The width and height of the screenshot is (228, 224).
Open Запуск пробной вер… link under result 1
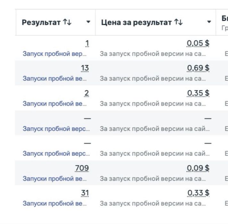click(x=54, y=54)
